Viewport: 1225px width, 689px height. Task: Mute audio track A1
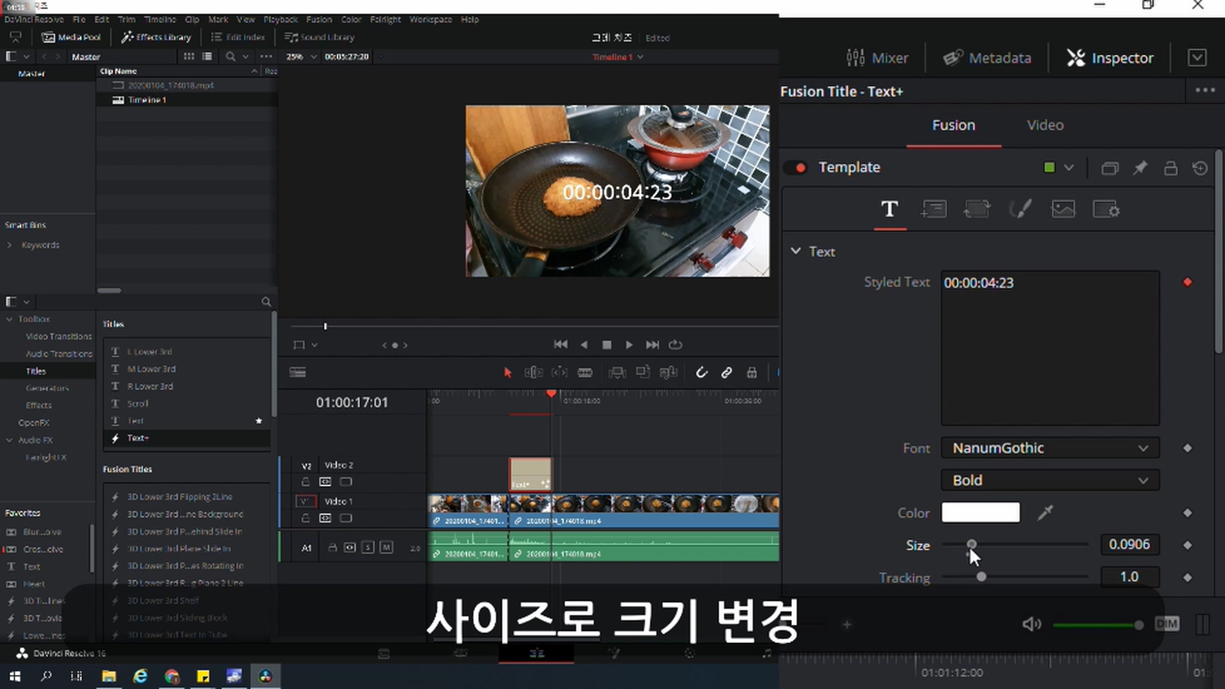386,547
